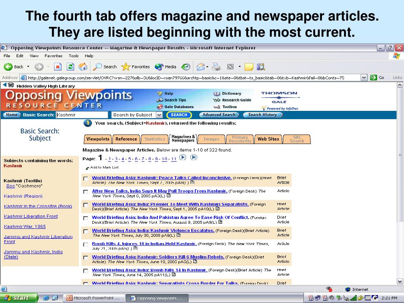Screen dimensions: 404x303
Task: Click the library back-arrow icon by Hidden Valley
Action: point(4,85)
